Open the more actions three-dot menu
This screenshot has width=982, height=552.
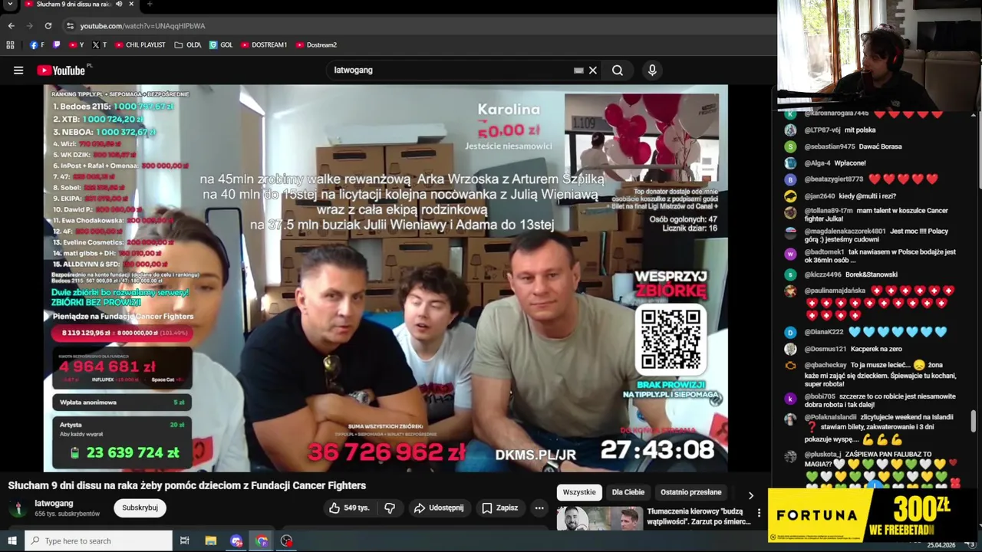pyautogui.click(x=539, y=508)
